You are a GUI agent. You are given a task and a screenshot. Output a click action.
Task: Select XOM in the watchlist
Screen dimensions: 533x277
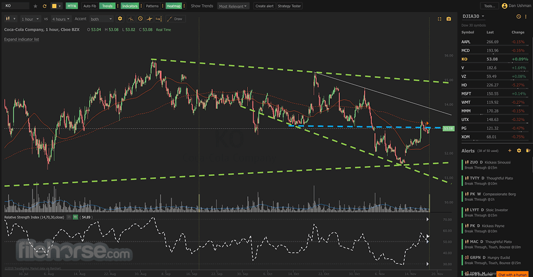point(495,137)
